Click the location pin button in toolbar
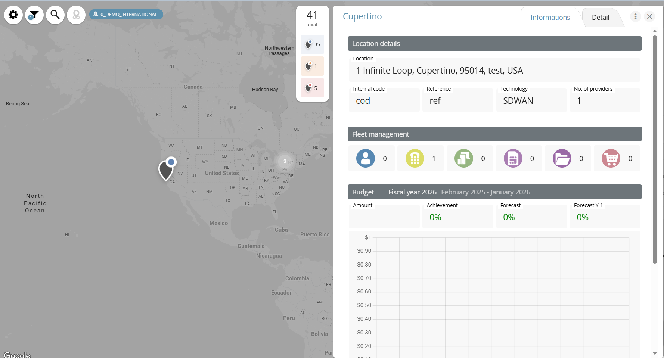This screenshot has width=664, height=358. point(76,15)
